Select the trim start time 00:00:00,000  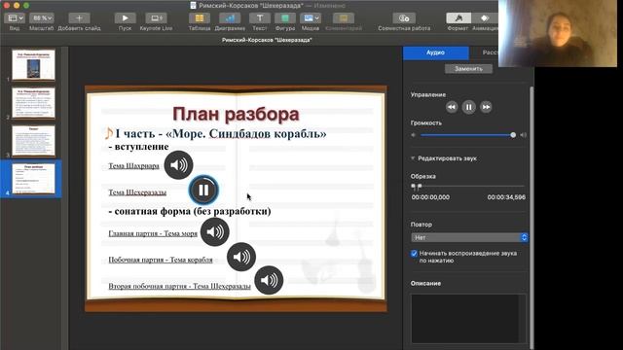pos(430,197)
